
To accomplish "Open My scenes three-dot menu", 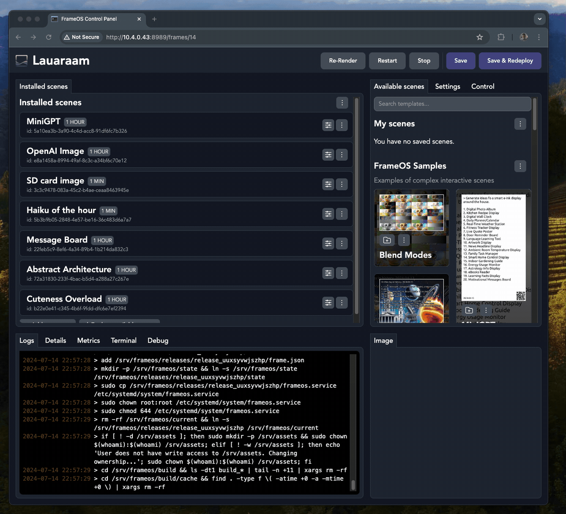I will coord(520,124).
